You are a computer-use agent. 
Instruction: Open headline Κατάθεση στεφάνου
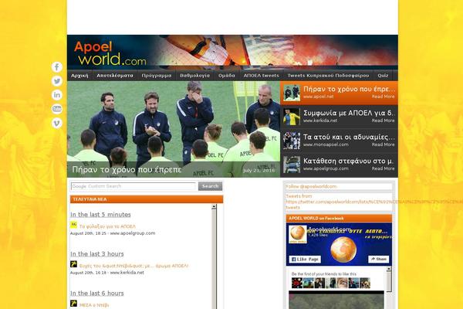pyautogui.click(x=349, y=161)
